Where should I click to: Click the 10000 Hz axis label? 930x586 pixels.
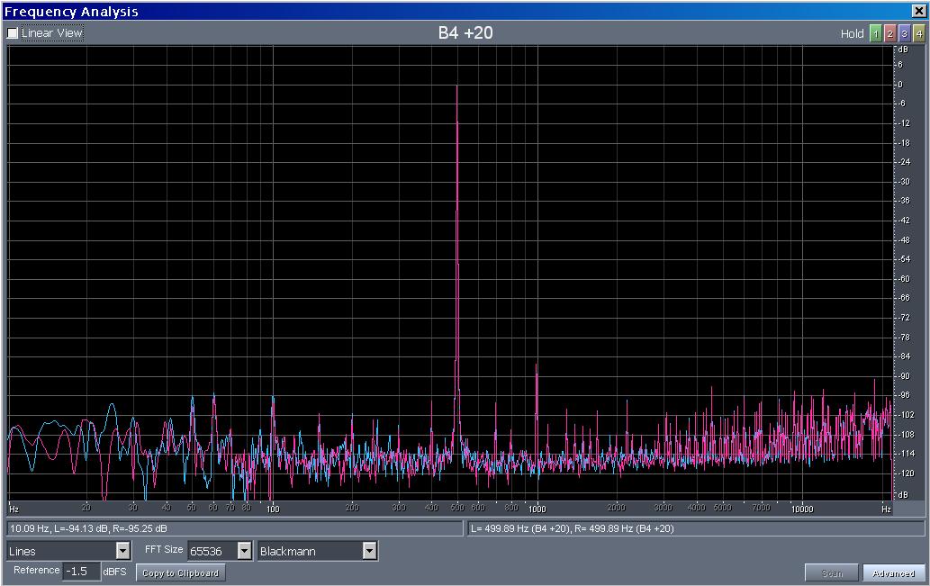coord(802,509)
